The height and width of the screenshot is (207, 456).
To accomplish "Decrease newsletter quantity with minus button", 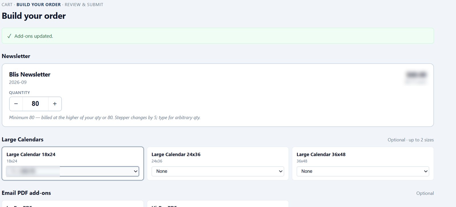I will click(x=16, y=104).
